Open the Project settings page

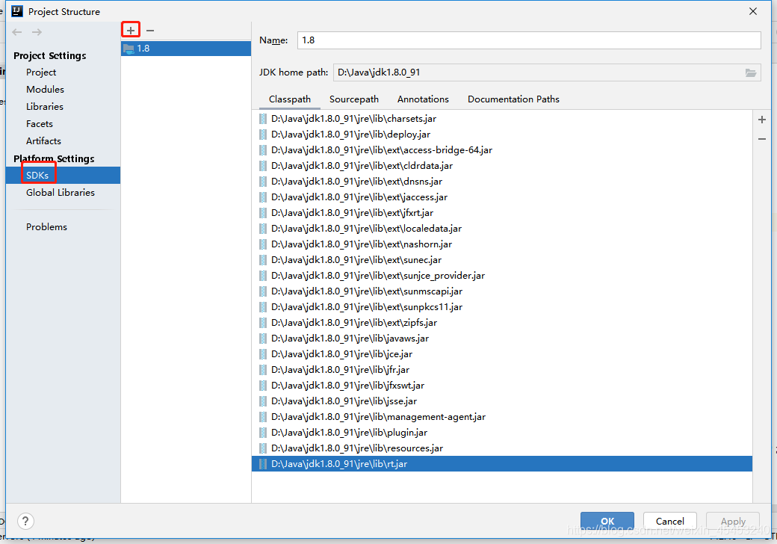pyautogui.click(x=41, y=72)
